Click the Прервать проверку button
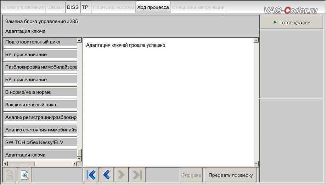326x185 pixels. [x=231, y=175]
